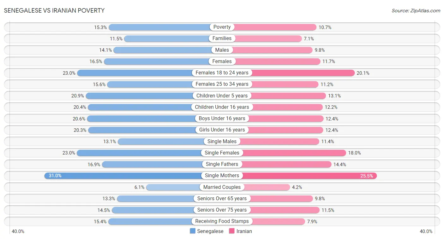Image resolution: width=444 pixels, height=239 pixels.
Task: Select the Poverty category label
Action: pyautogui.click(x=222, y=27)
